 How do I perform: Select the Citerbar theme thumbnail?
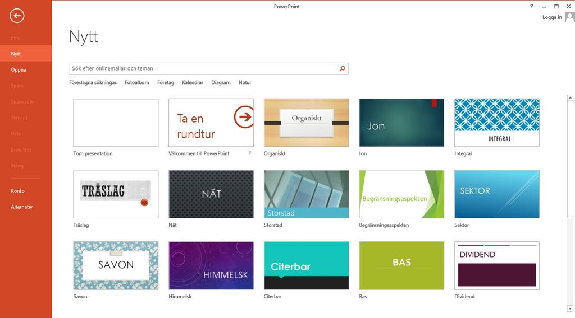pos(306,265)
